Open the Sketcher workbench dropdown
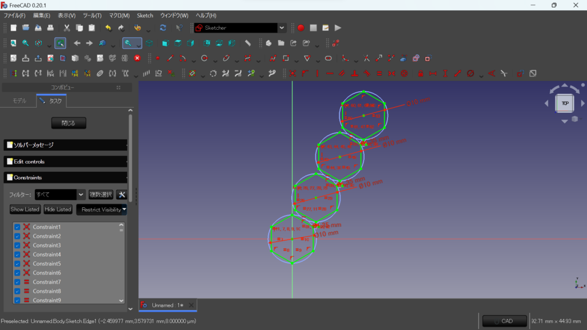 pos(281,27)
